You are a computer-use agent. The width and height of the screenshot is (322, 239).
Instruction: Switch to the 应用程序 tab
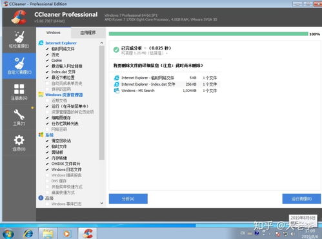click(88, 33)
